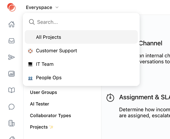170x139 pixels.
Task: Open the open-book Knowledge icon
Action: (12, 90)
